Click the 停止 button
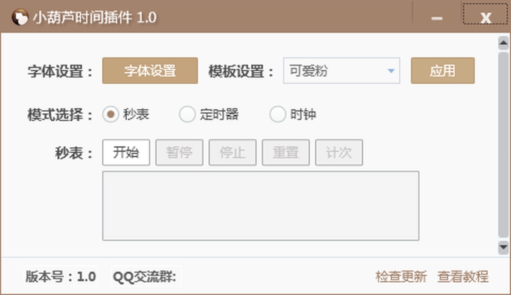Screen dimensions: 511x295 point(232,152)
